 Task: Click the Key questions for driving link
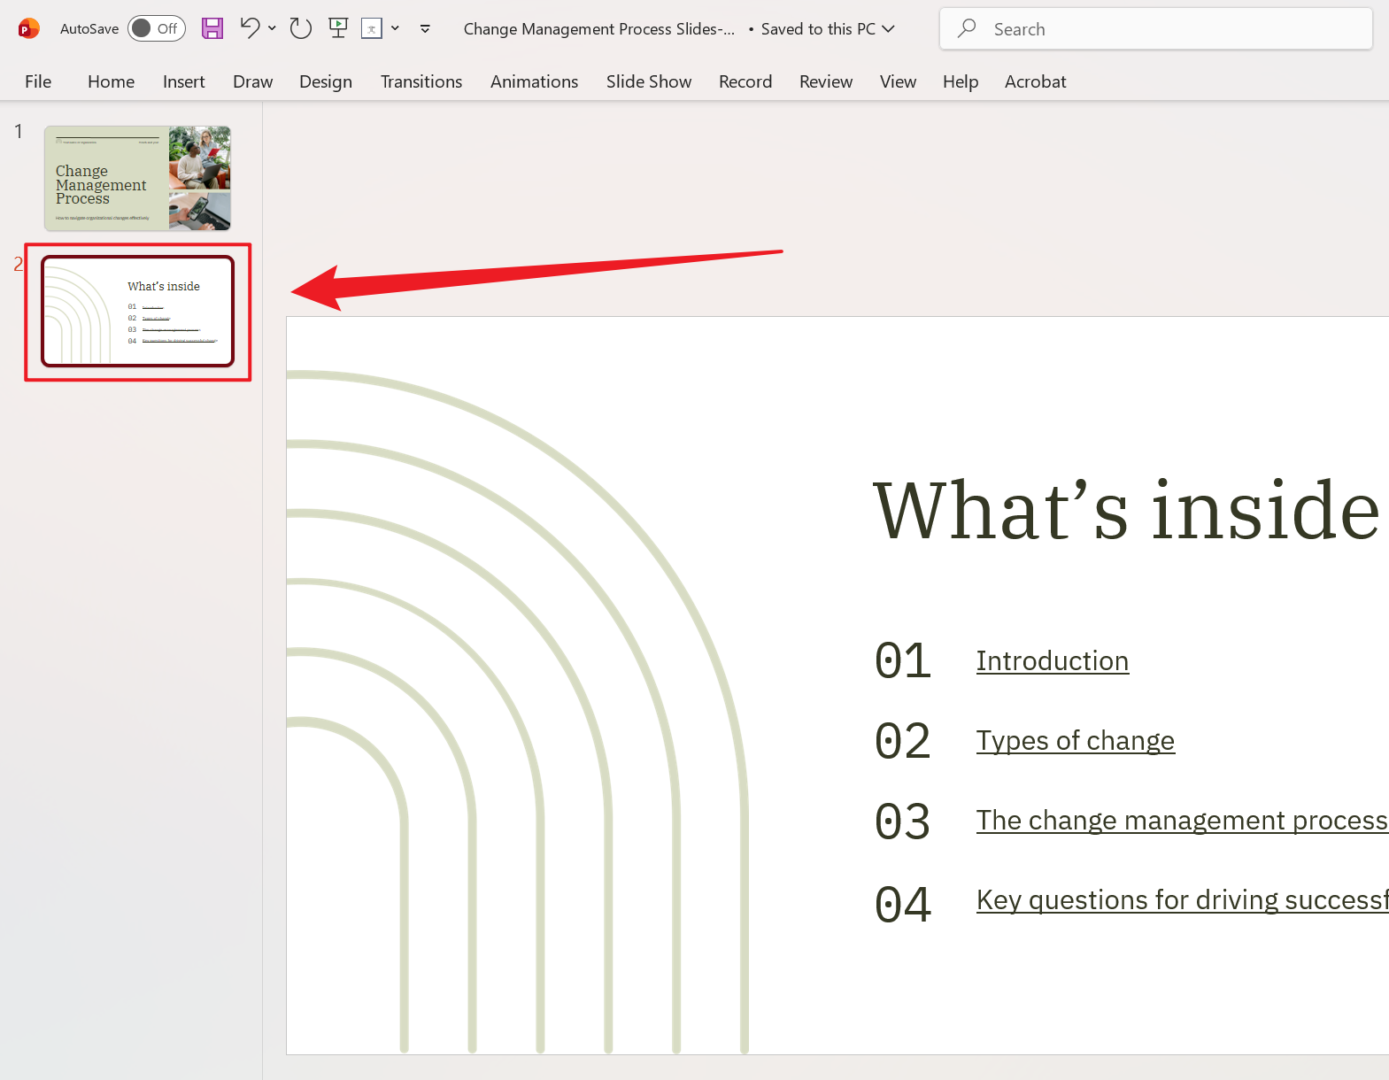click(x=1182, y=899)
